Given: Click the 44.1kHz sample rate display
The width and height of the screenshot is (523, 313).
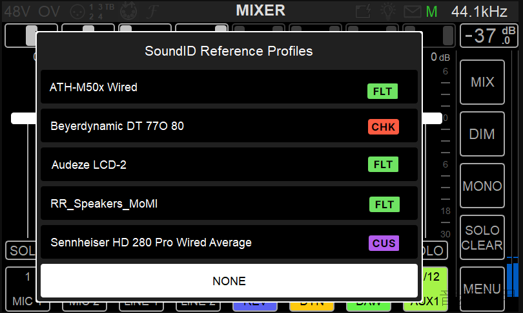Looking at the screenshot, I should pos(479,12).
